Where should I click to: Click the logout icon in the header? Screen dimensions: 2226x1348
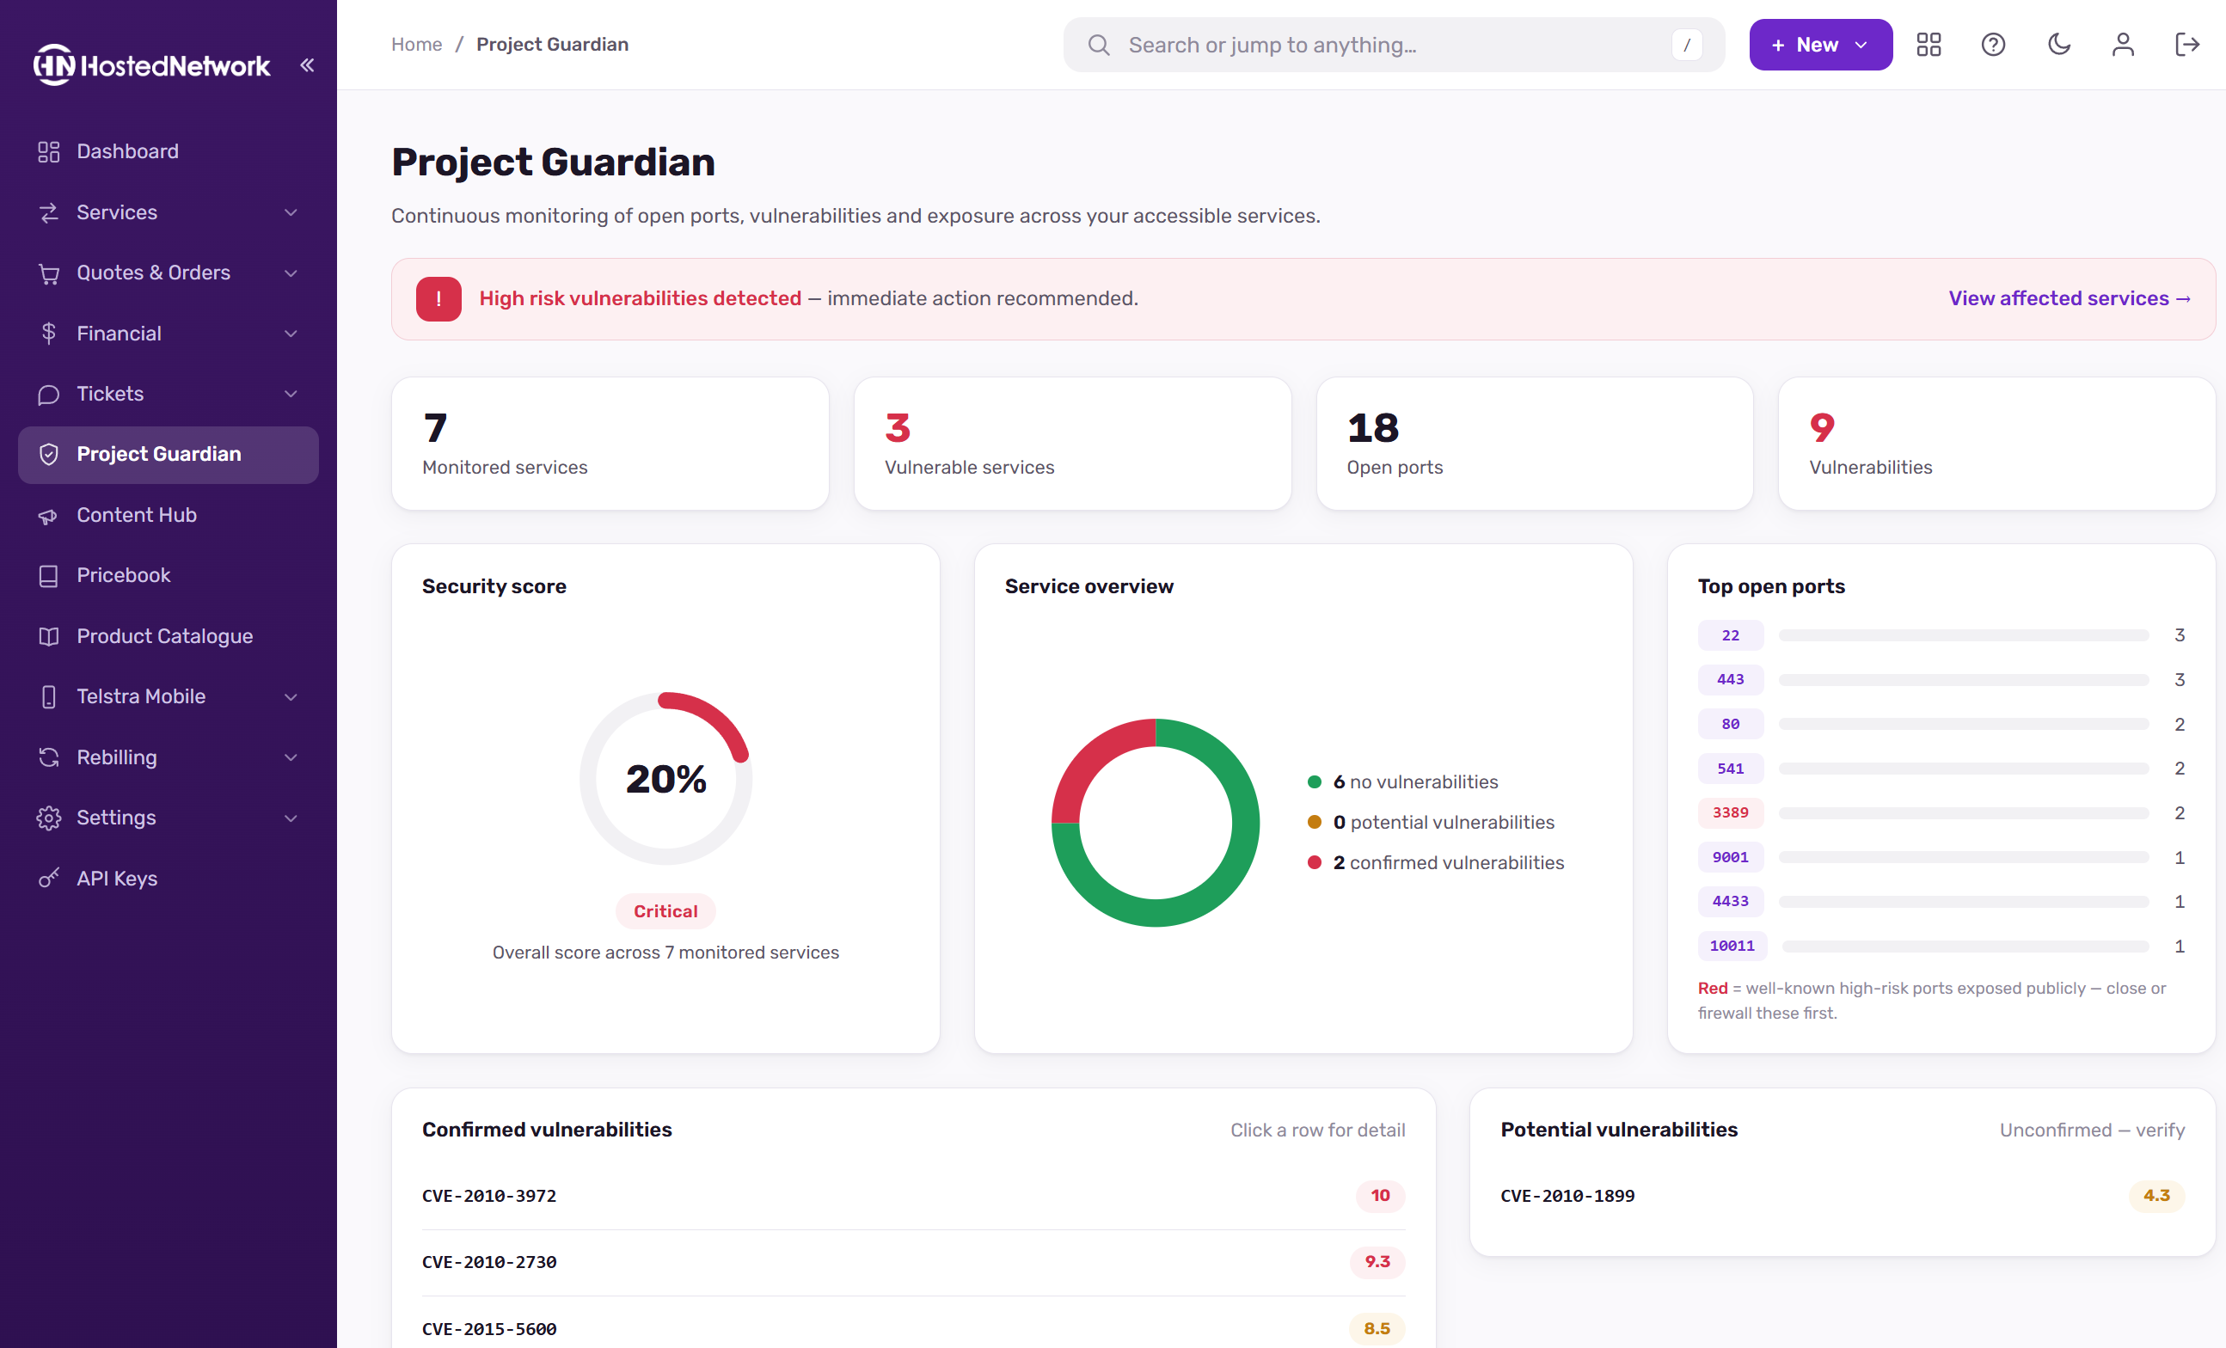2187,44
